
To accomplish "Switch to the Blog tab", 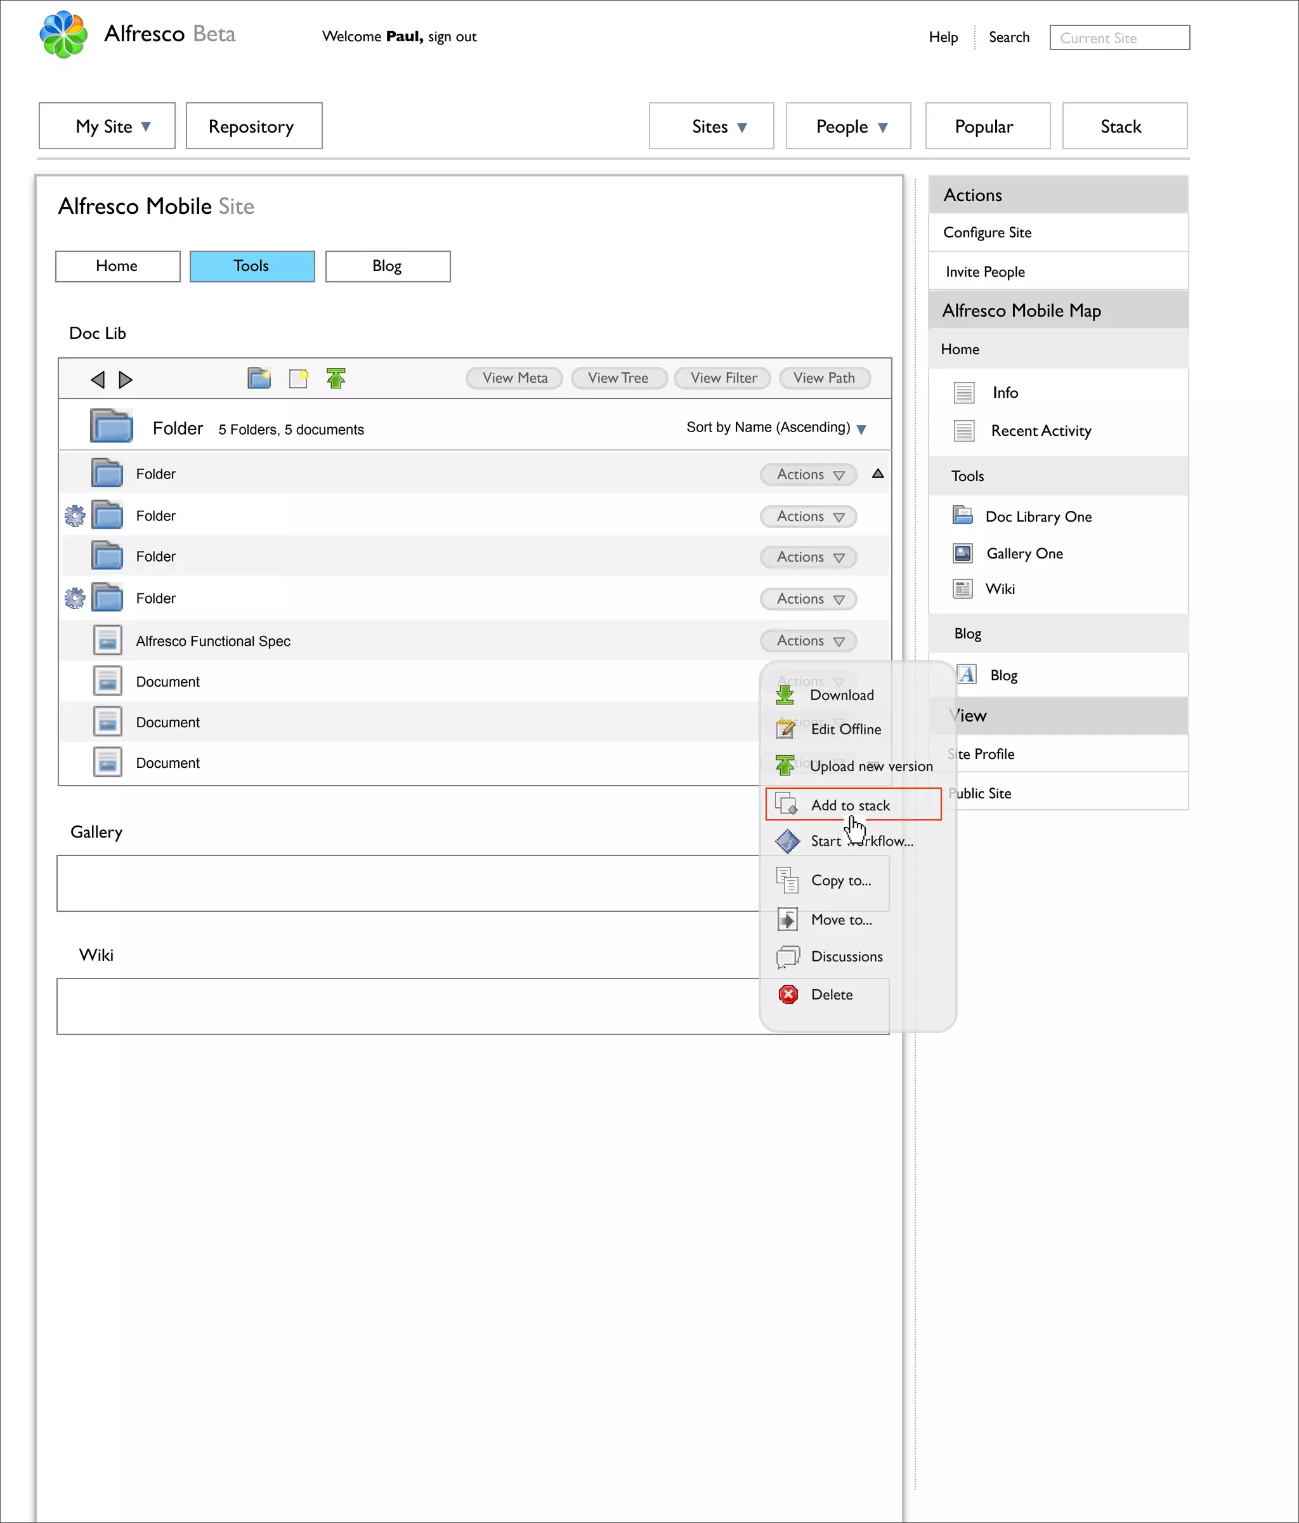I will coord(388,266).
